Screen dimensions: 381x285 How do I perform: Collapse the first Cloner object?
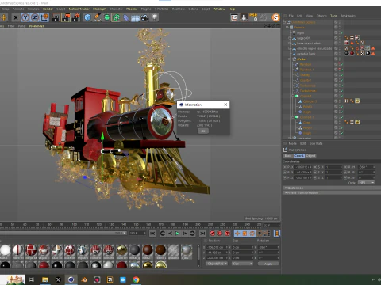tap(293, 96)
